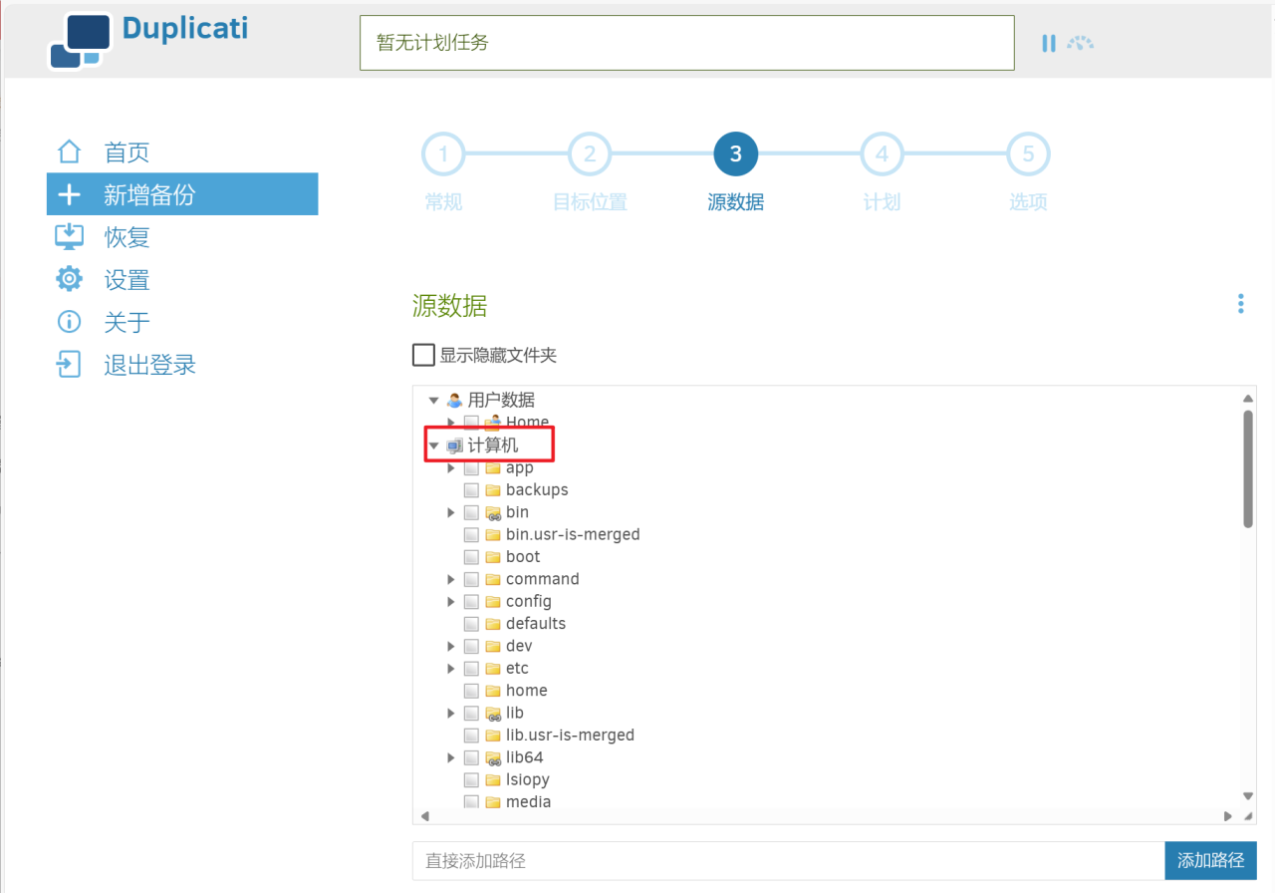Click the 退出登录 logout icon
This screenshot has height=893, width=1275.
coord(69,364)
